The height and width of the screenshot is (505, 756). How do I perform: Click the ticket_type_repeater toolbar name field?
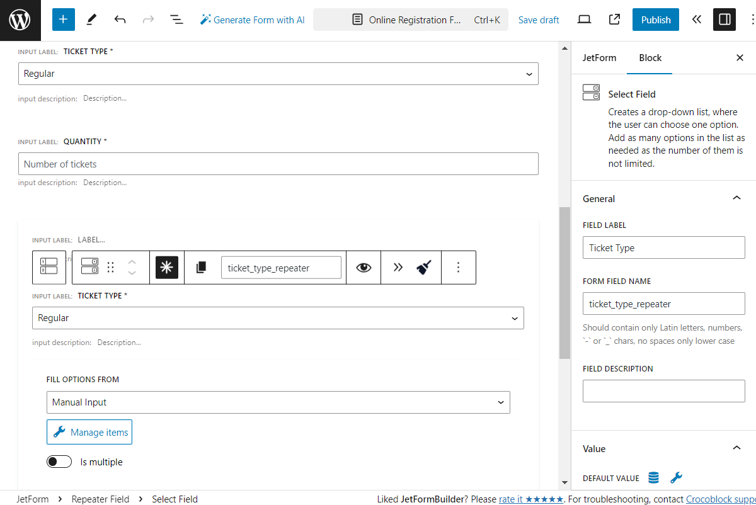[x=281, y=267]
